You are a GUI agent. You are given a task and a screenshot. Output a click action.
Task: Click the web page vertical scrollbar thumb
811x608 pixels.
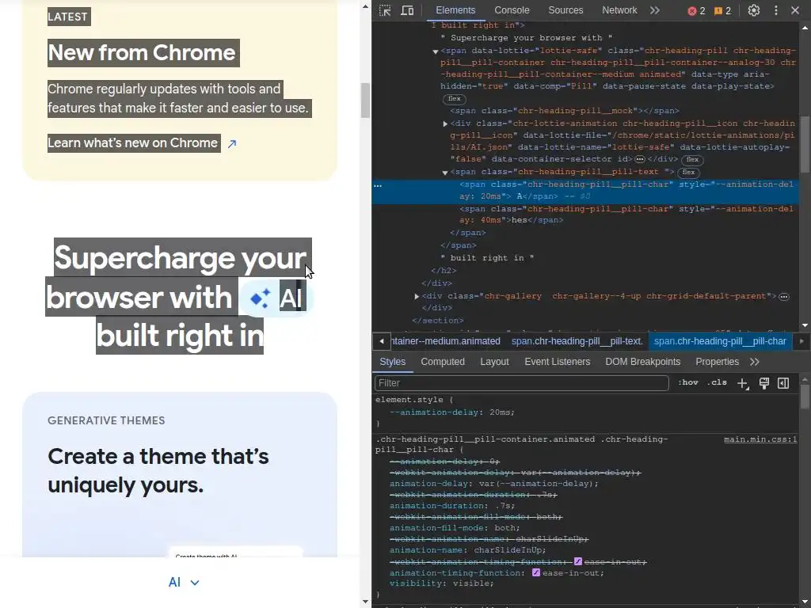click(x=365, y=100)
